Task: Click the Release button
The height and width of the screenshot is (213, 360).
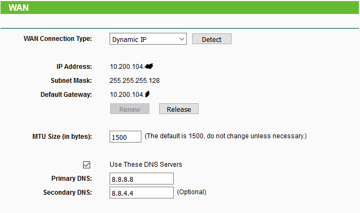Action: tap(179, 109)
